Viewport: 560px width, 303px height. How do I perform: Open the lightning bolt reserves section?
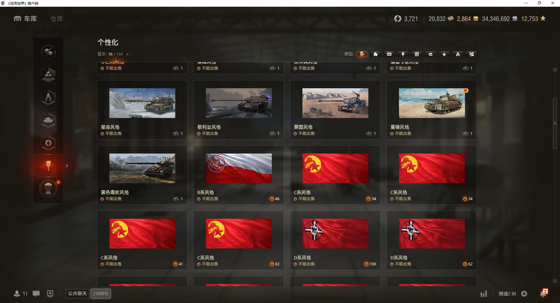tap(48, 143)
